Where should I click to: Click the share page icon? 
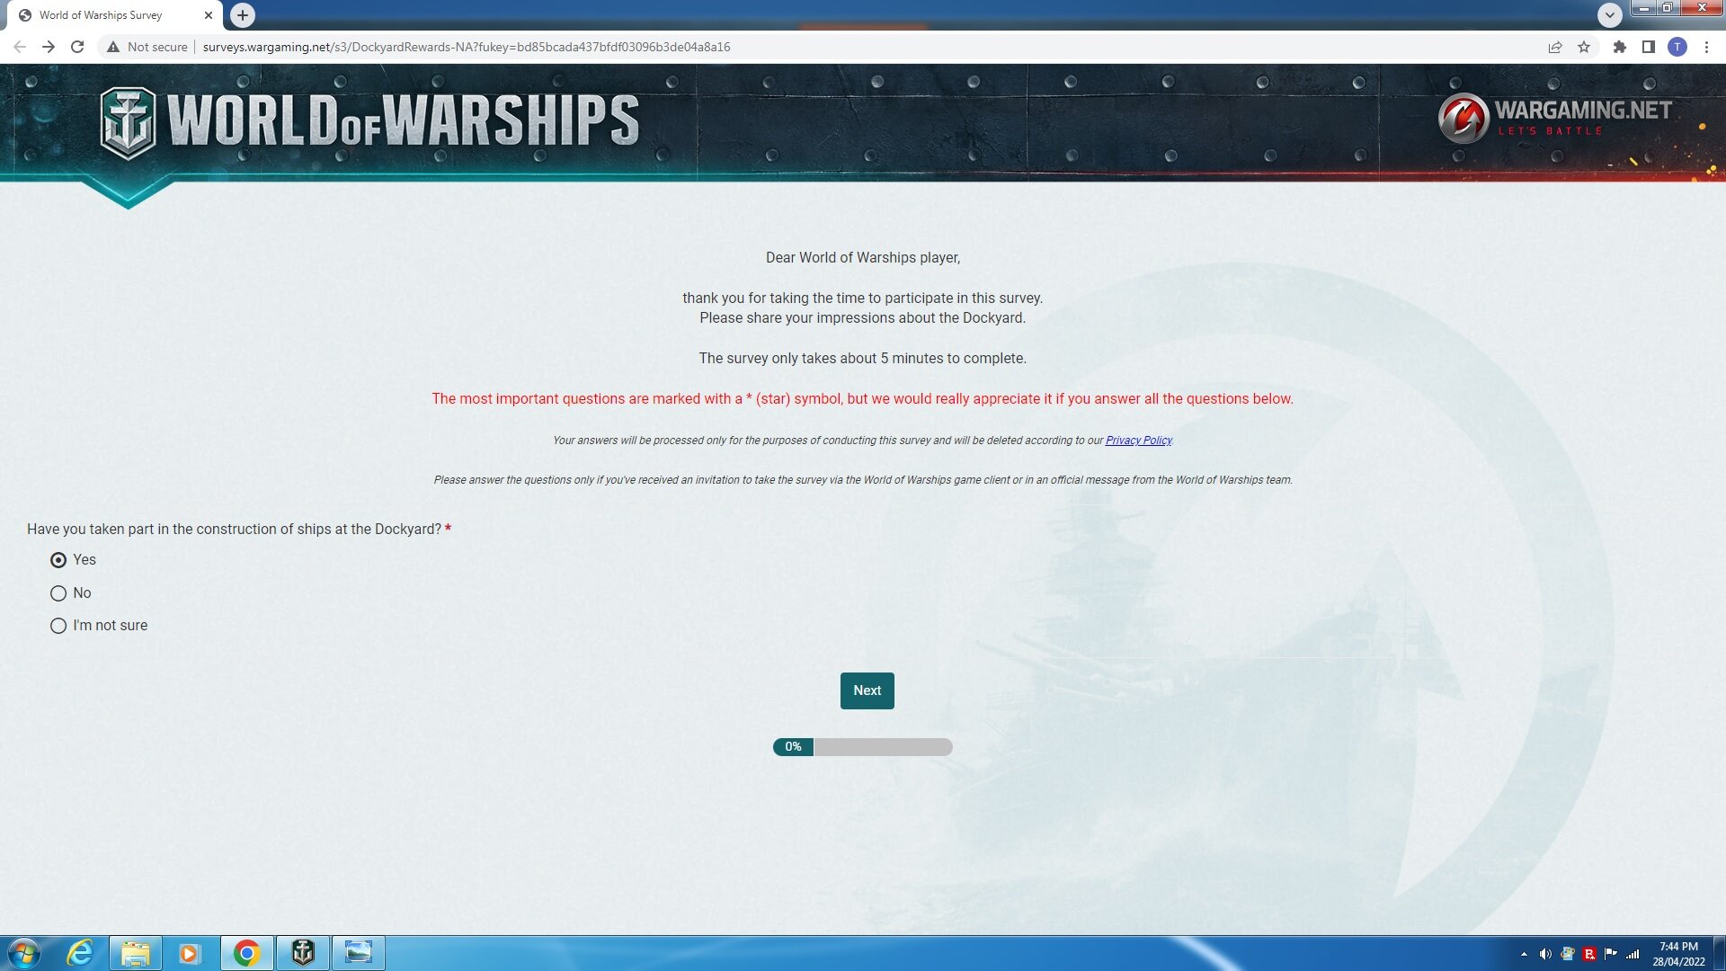point(1554,47)
